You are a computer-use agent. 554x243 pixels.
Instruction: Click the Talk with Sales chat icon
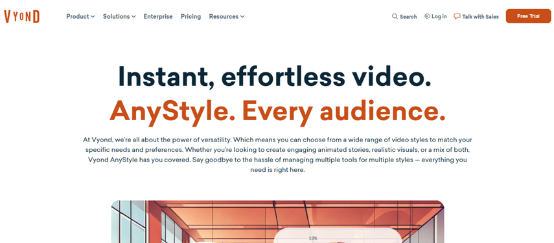point(457,17)
